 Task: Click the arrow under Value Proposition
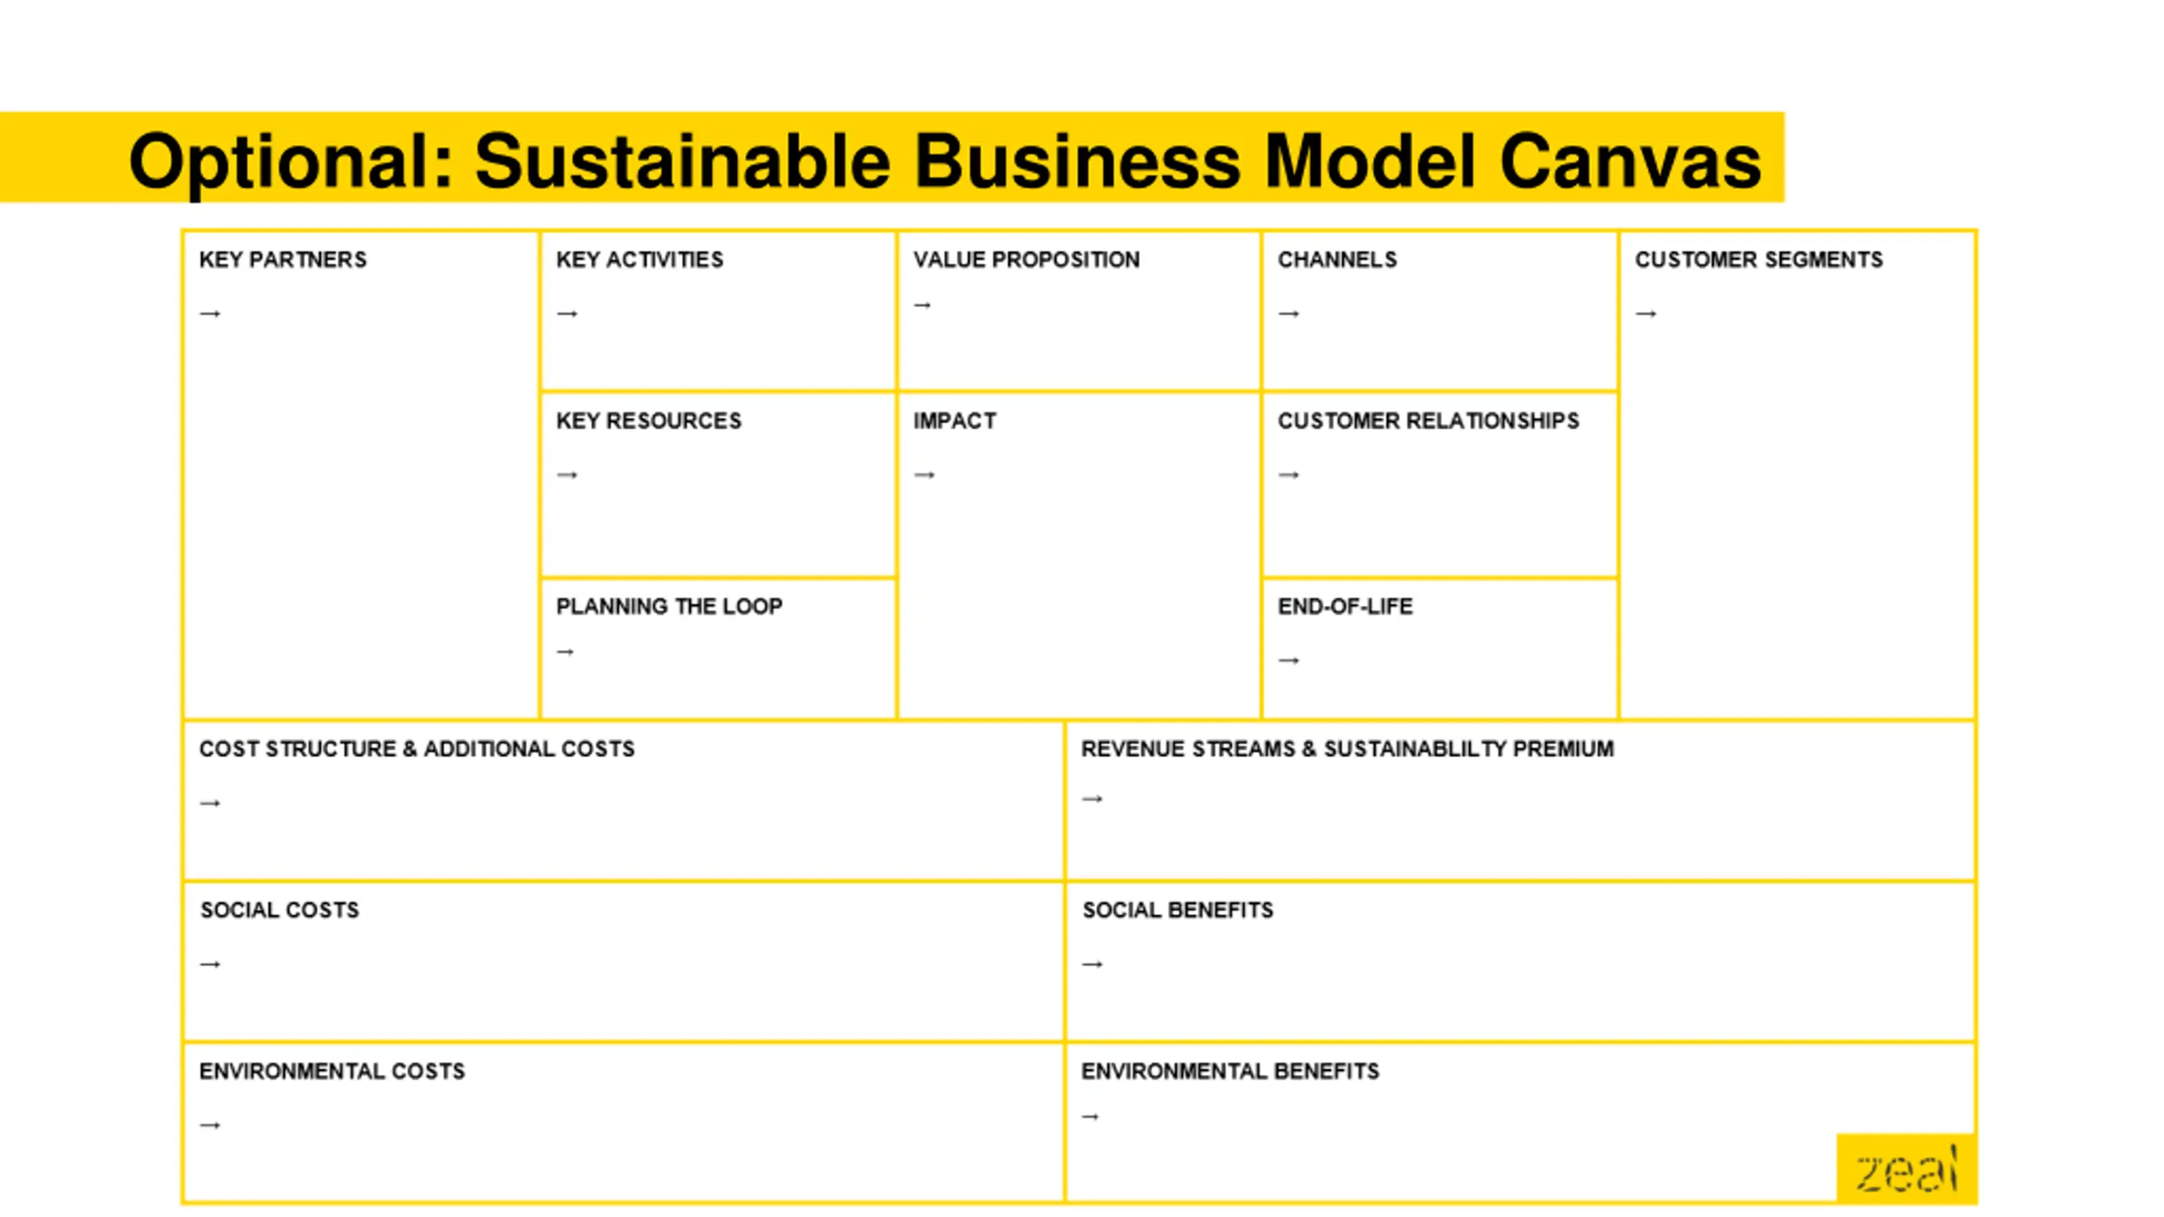point(923,305)
